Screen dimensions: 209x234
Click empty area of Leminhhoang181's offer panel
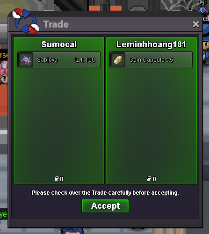(x=151, y=122)
